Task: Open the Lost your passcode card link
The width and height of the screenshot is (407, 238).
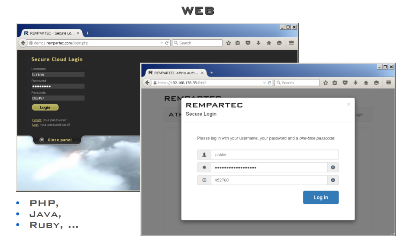Action: coord(36,125)
